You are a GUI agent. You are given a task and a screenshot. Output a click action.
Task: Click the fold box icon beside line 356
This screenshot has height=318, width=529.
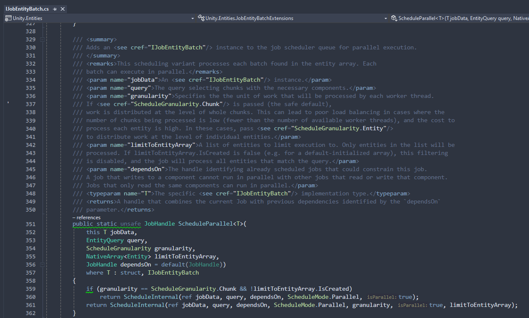(42, 264)
